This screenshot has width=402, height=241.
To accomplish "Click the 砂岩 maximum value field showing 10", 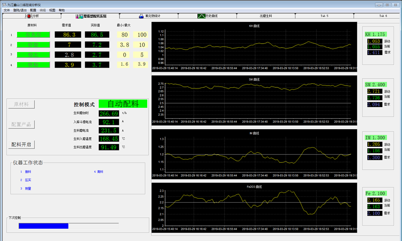I will pyautogui.click(x=141, y=45).
